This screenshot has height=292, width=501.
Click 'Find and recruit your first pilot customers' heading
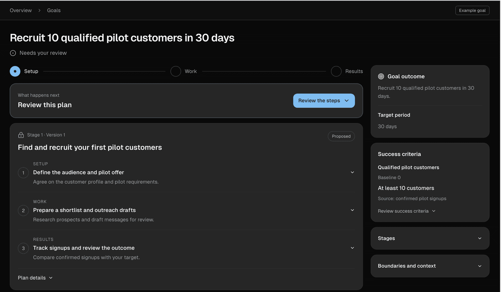(x=90, y=147)
